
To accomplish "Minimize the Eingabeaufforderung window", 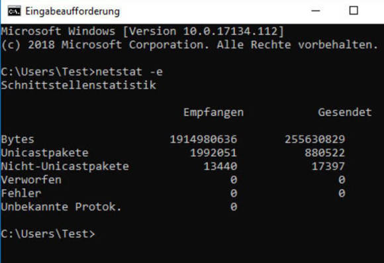I will [x=315, y=11].
